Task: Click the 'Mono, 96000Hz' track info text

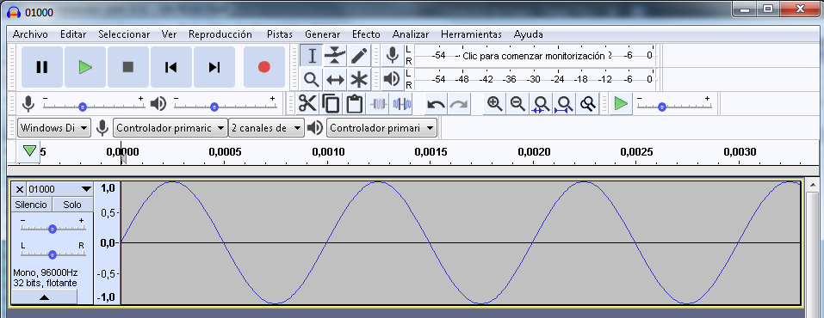Action: coord(45,272)
